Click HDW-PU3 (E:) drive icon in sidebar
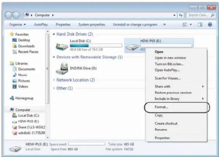219x157 pixels. 15,122
